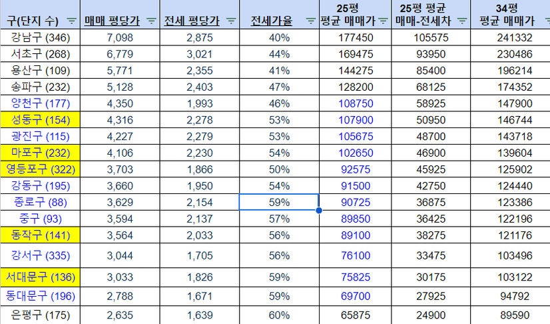Click the 196214 cell in 용산구 row
This screenshot has height=324, width=550.
tap(510, 70)
